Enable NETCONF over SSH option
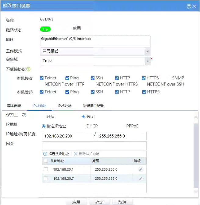 click(x=166, y=84)
